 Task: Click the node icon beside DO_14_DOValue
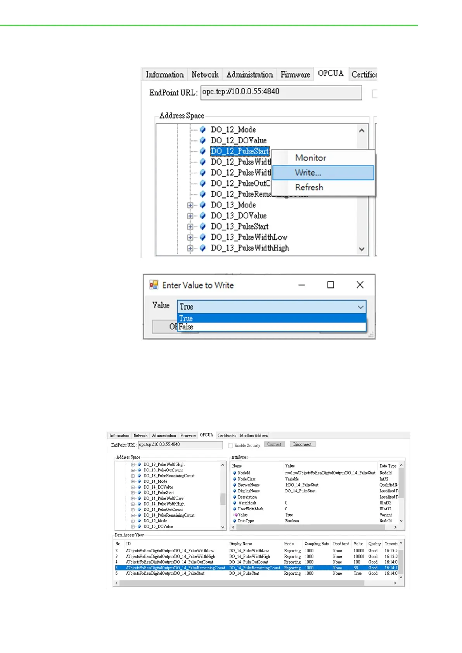tap(139, 487)
